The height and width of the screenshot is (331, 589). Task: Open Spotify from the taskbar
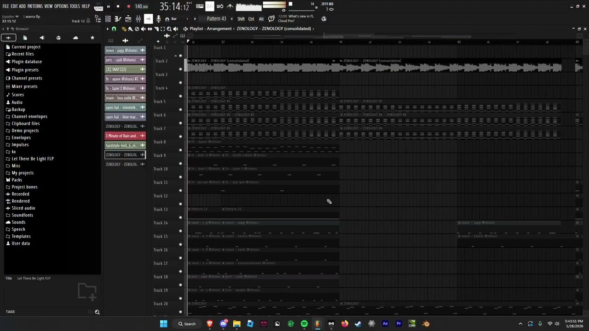pyautogui.click(x=304, y=324)
